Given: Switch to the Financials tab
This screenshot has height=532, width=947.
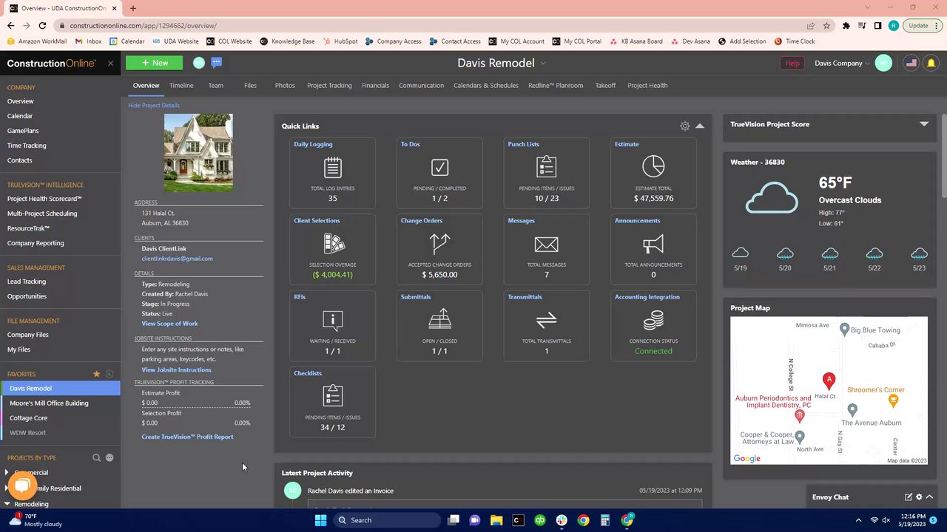Looking at the screenshot, I should [375, 86].
